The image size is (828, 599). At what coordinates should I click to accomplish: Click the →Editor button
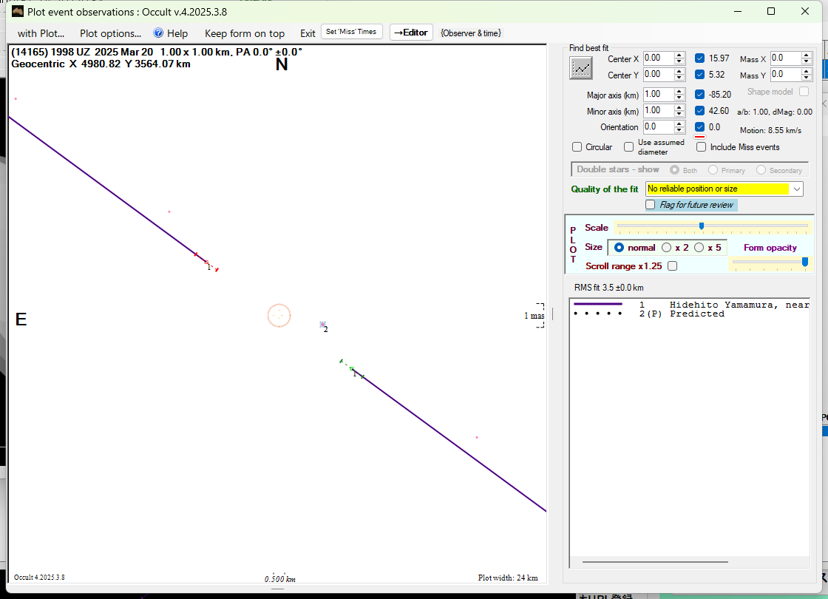pos(411,33)
